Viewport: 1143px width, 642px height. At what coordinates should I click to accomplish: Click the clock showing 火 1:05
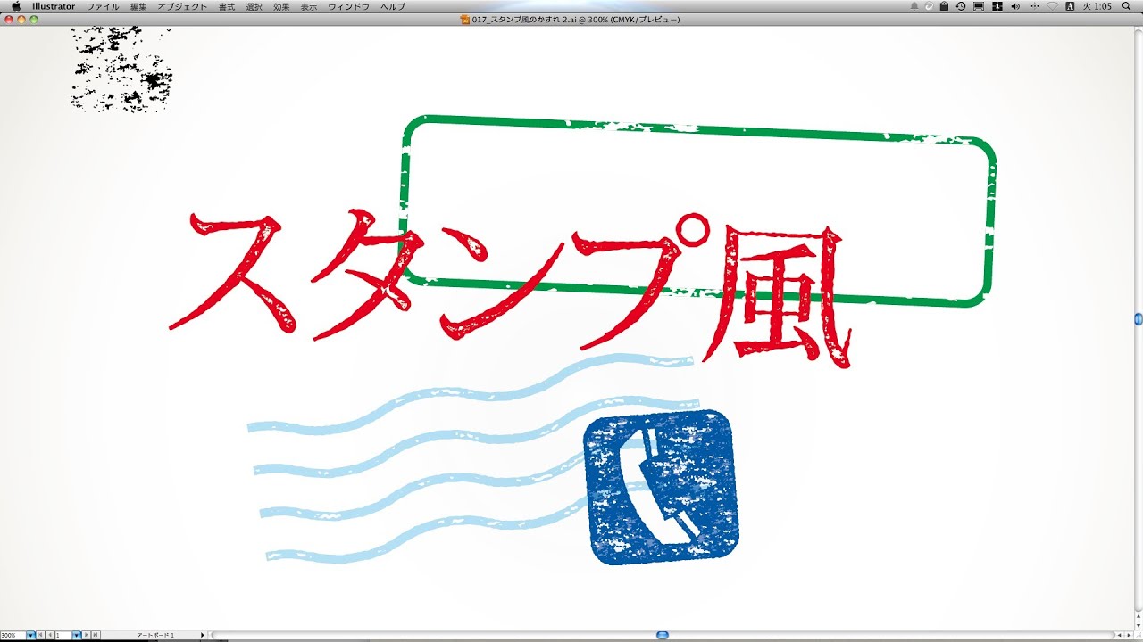(x=1097, y=6)
